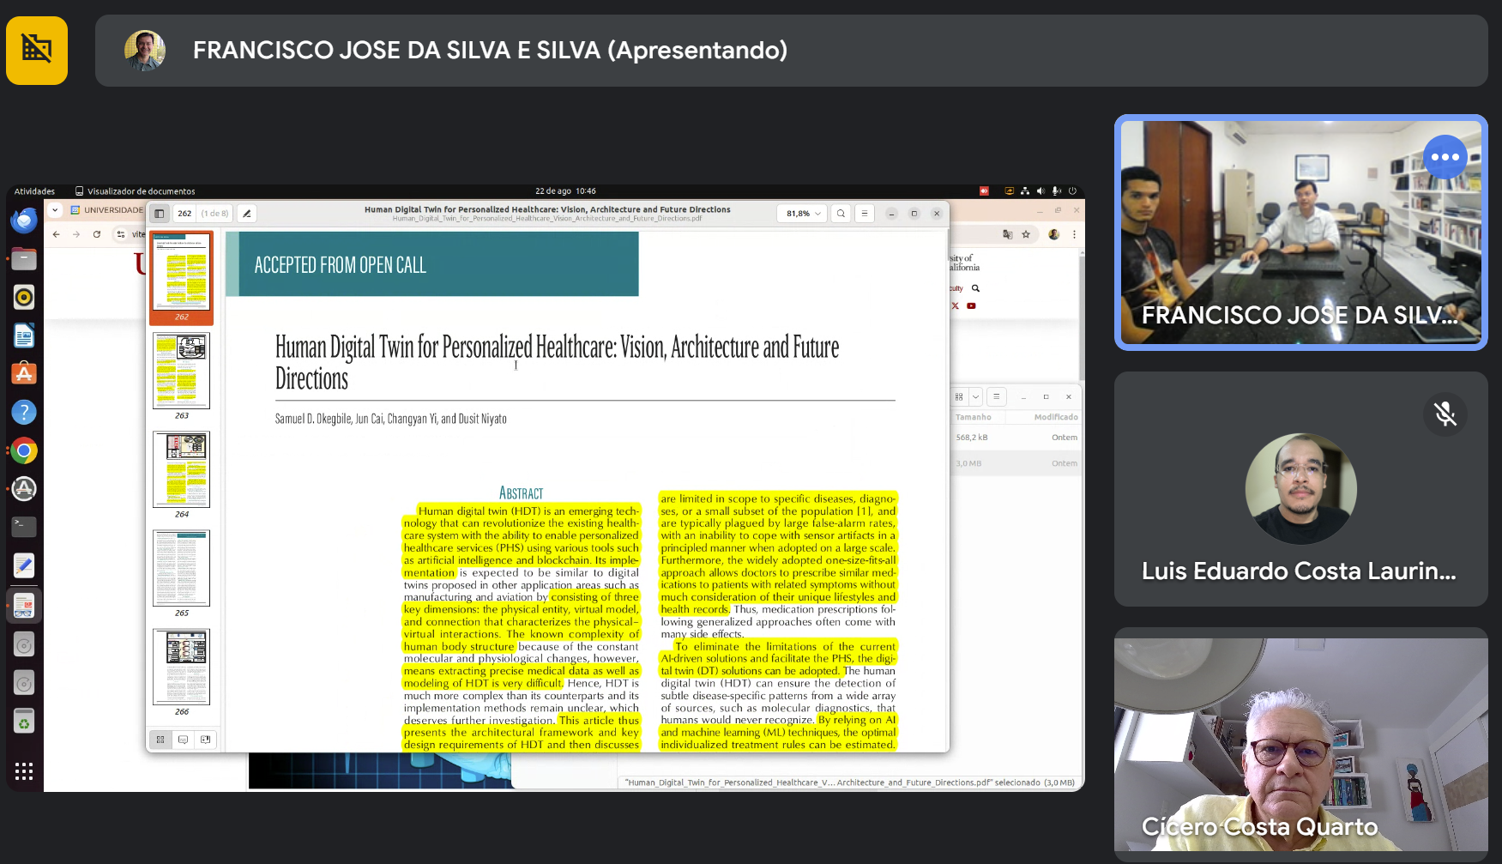Open Chrome three-dot menu
The image size is (1502, 864).
pyautogui.click(x=1074, y=234)
